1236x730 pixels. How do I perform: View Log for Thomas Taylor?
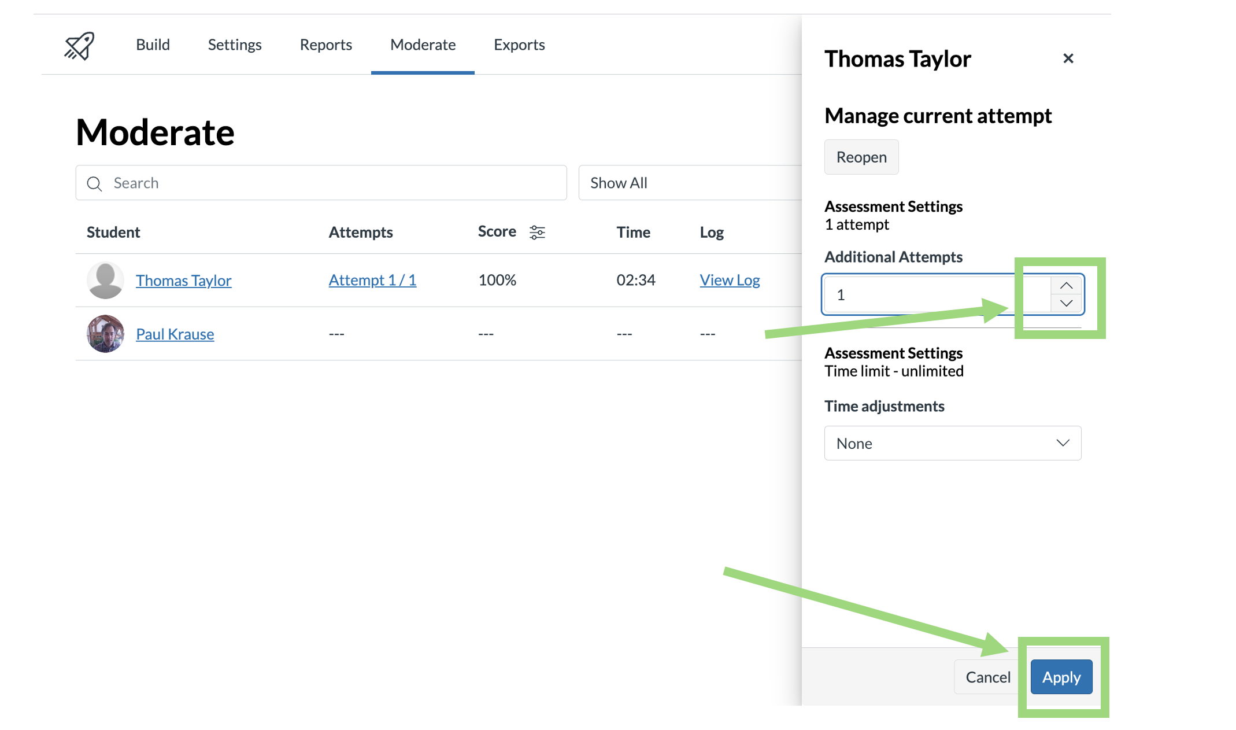730,280
